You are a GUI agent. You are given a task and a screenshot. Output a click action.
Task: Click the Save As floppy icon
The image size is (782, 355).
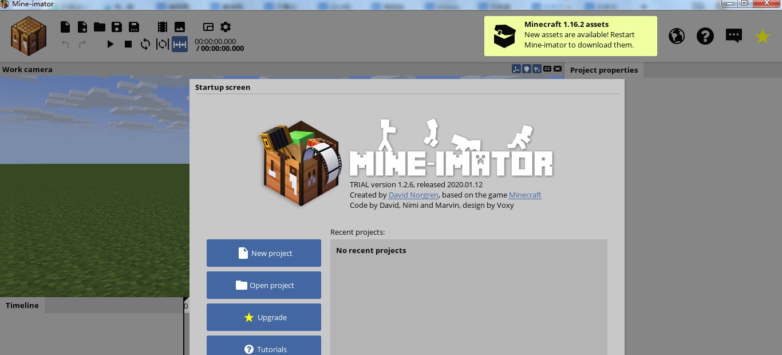134,27
